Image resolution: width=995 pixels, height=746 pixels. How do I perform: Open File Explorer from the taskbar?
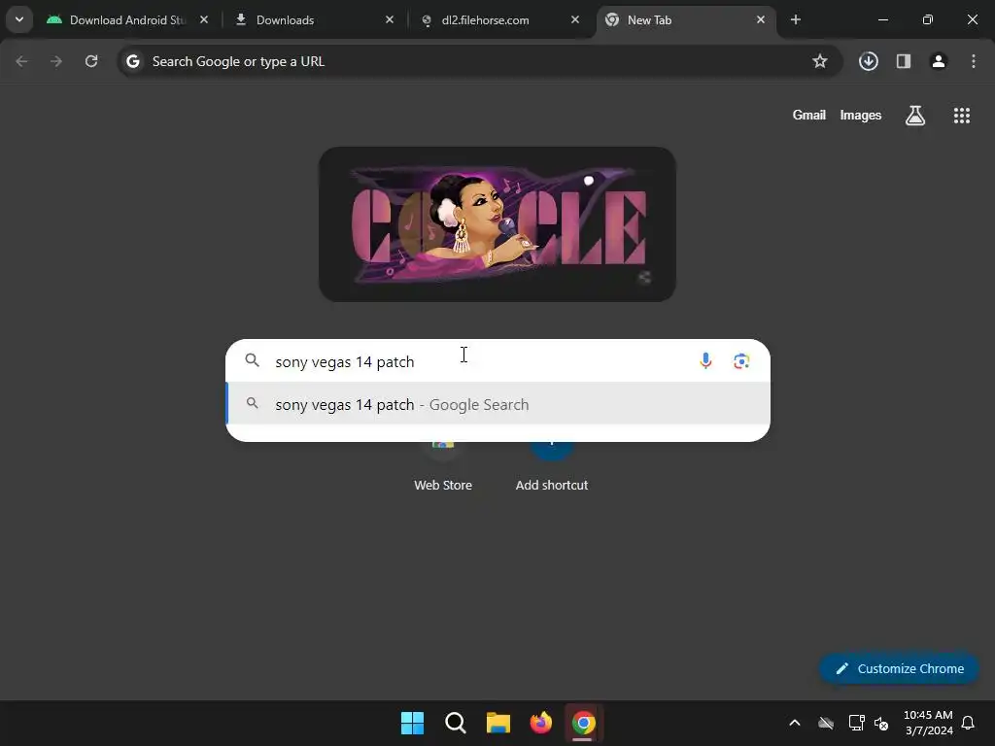[498, 723]
